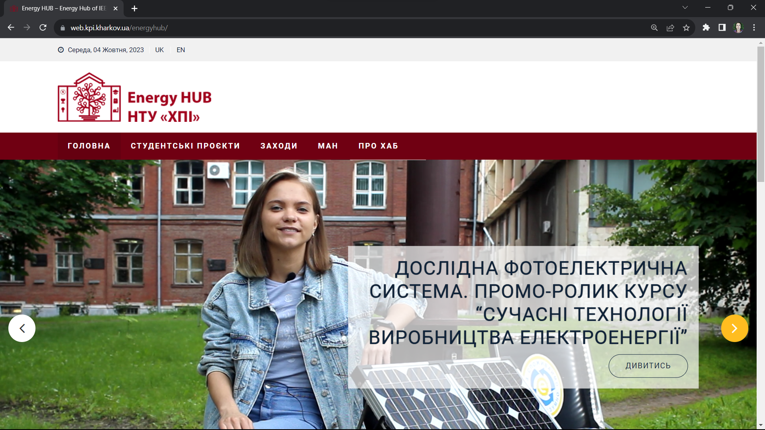This screenshot has height=430, width=765.
Task: Go back to the previous page
Action: tap(11, 27)
